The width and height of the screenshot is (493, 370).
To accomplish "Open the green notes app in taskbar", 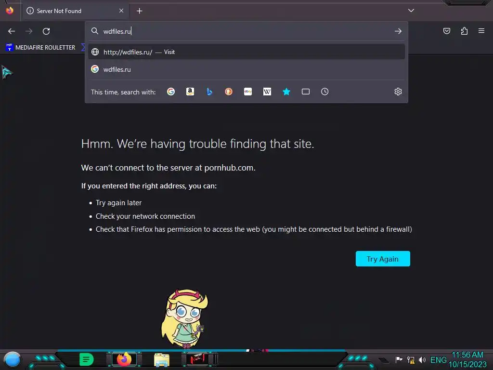I will click(87, 359).
